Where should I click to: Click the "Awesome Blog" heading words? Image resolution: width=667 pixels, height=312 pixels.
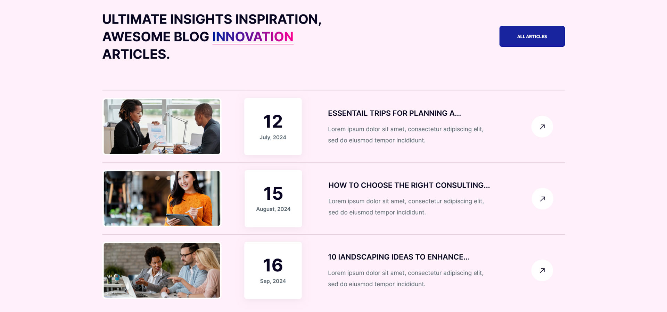[x=156, y=37]
